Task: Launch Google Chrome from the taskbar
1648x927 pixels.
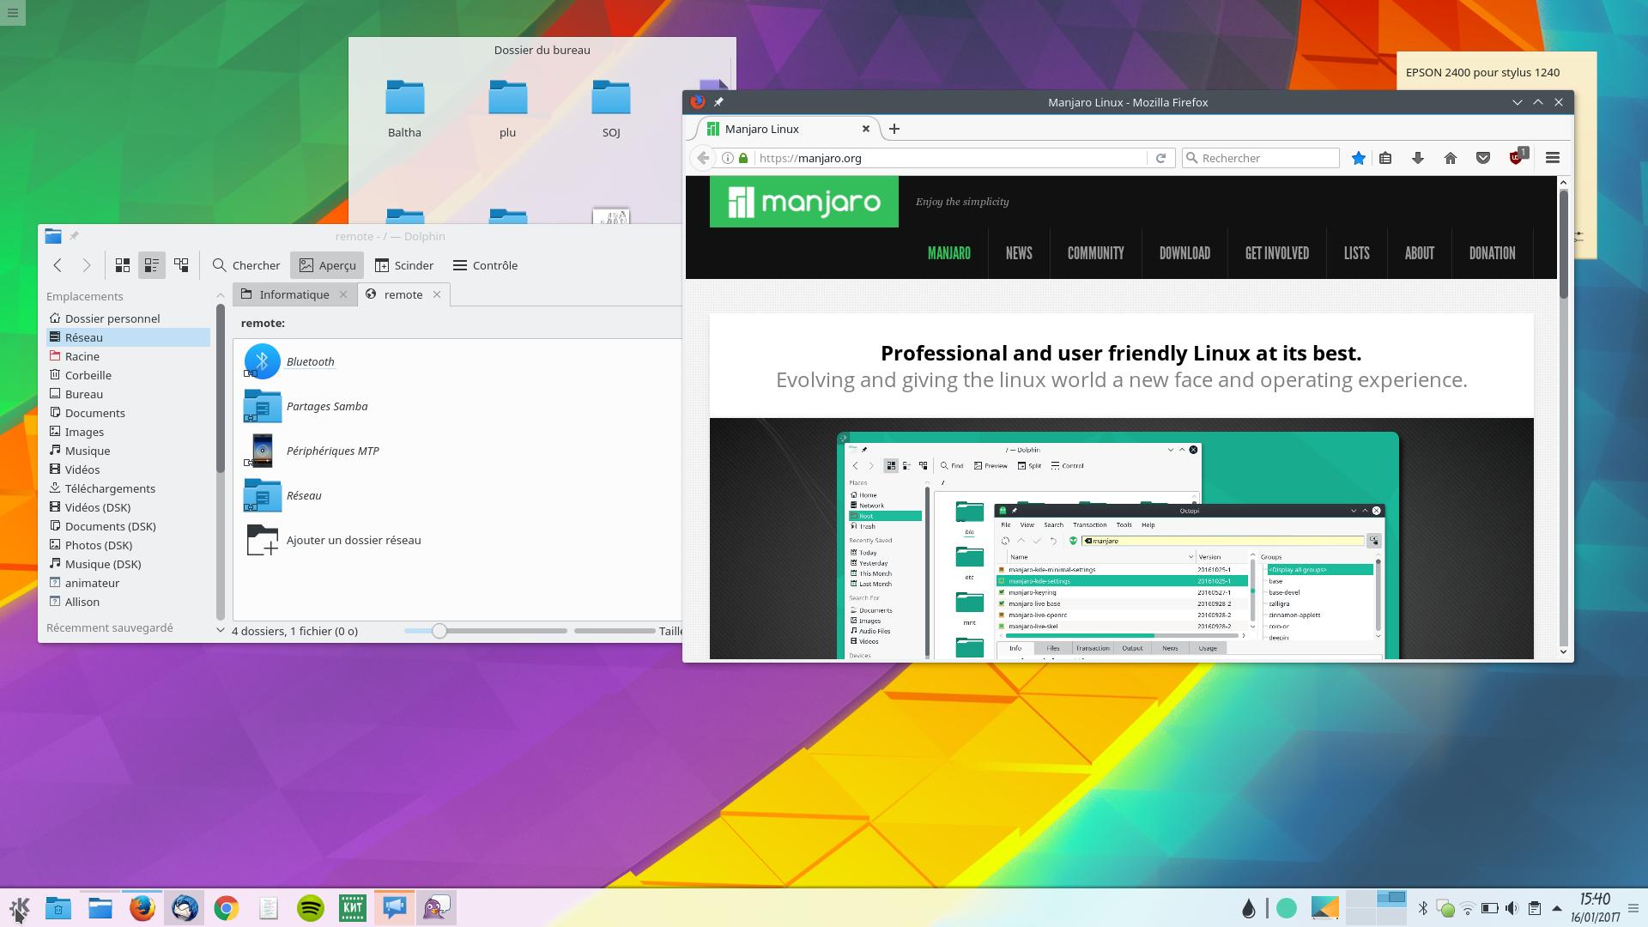Action: click(x=227, y=908)
